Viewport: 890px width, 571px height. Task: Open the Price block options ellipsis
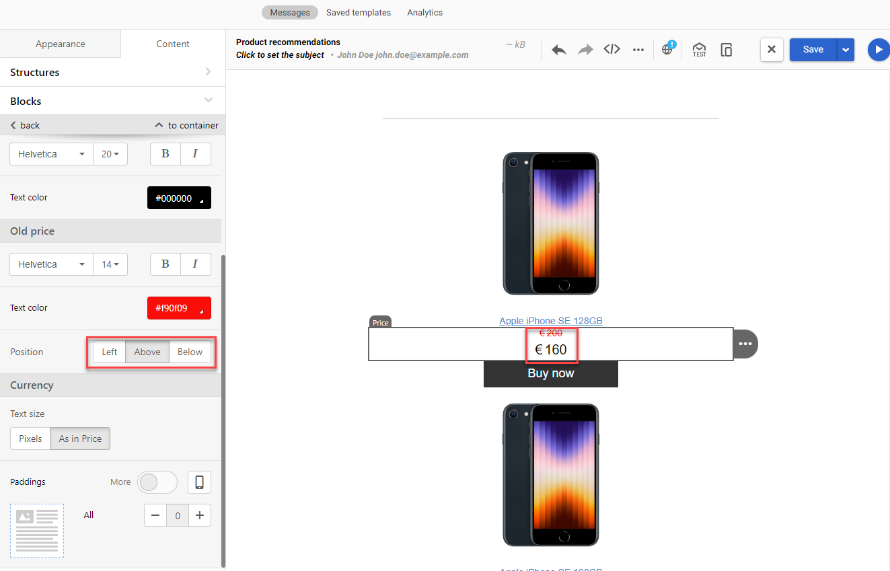745,344
